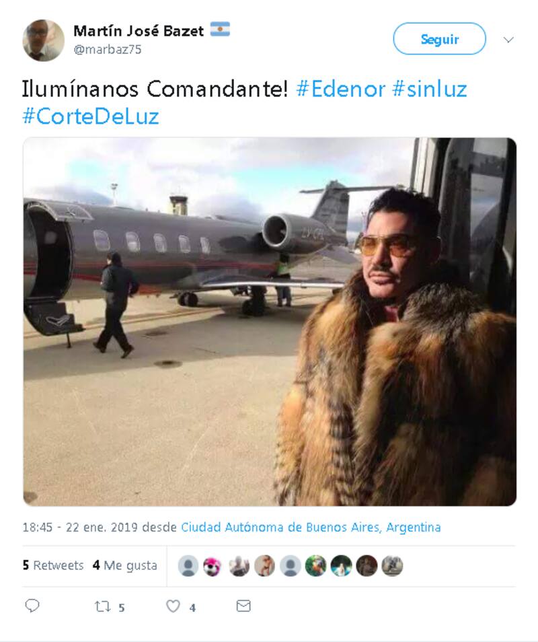Open Martín José Bazet's profile avatar
The height and width of the screenshot is (642, 538).
[x=43, y=40]
